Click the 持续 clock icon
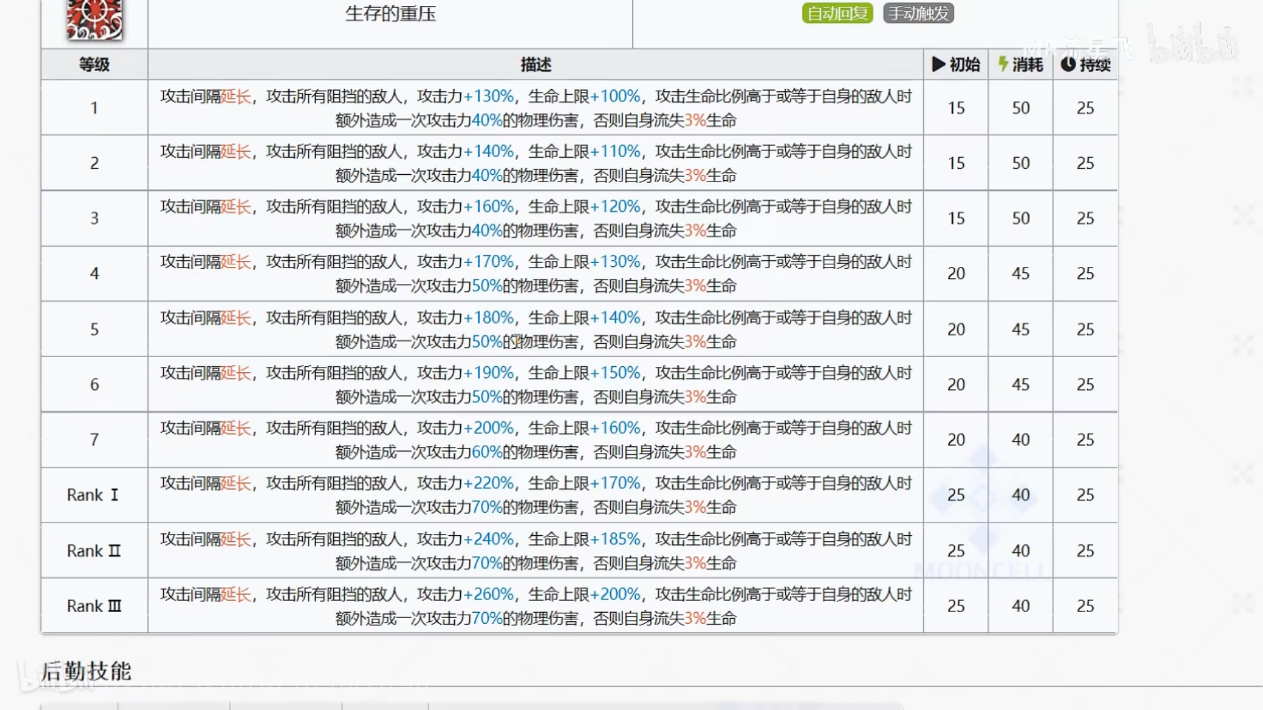 pyautogui.click(x=1068, y=64)
